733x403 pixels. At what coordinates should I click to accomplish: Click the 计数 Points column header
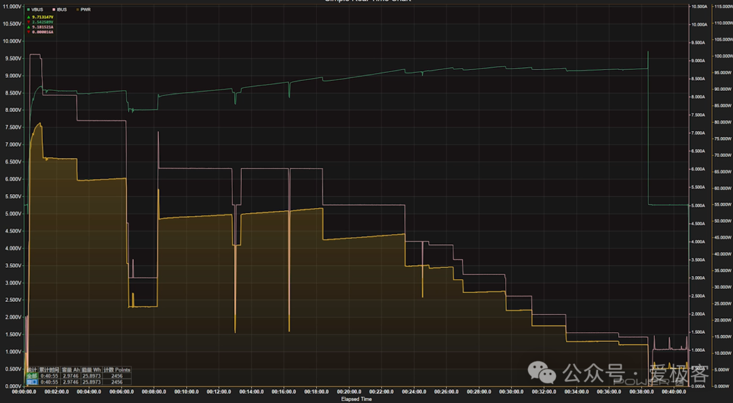pyautogui.click(x=117, y=370)
